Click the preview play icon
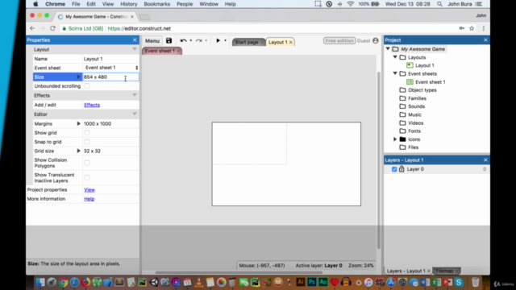Image resolution: width=516 pixels, height=290 pixels. [218, 41]
